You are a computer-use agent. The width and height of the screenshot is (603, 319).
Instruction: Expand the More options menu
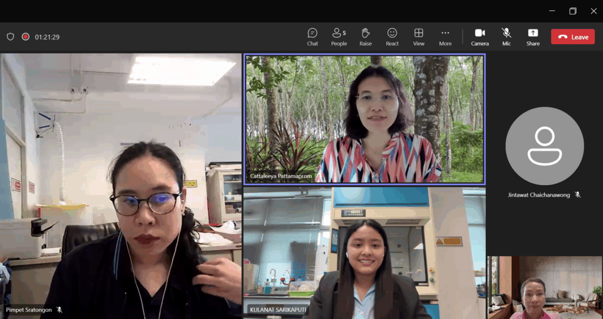click(x=445, y=36)
